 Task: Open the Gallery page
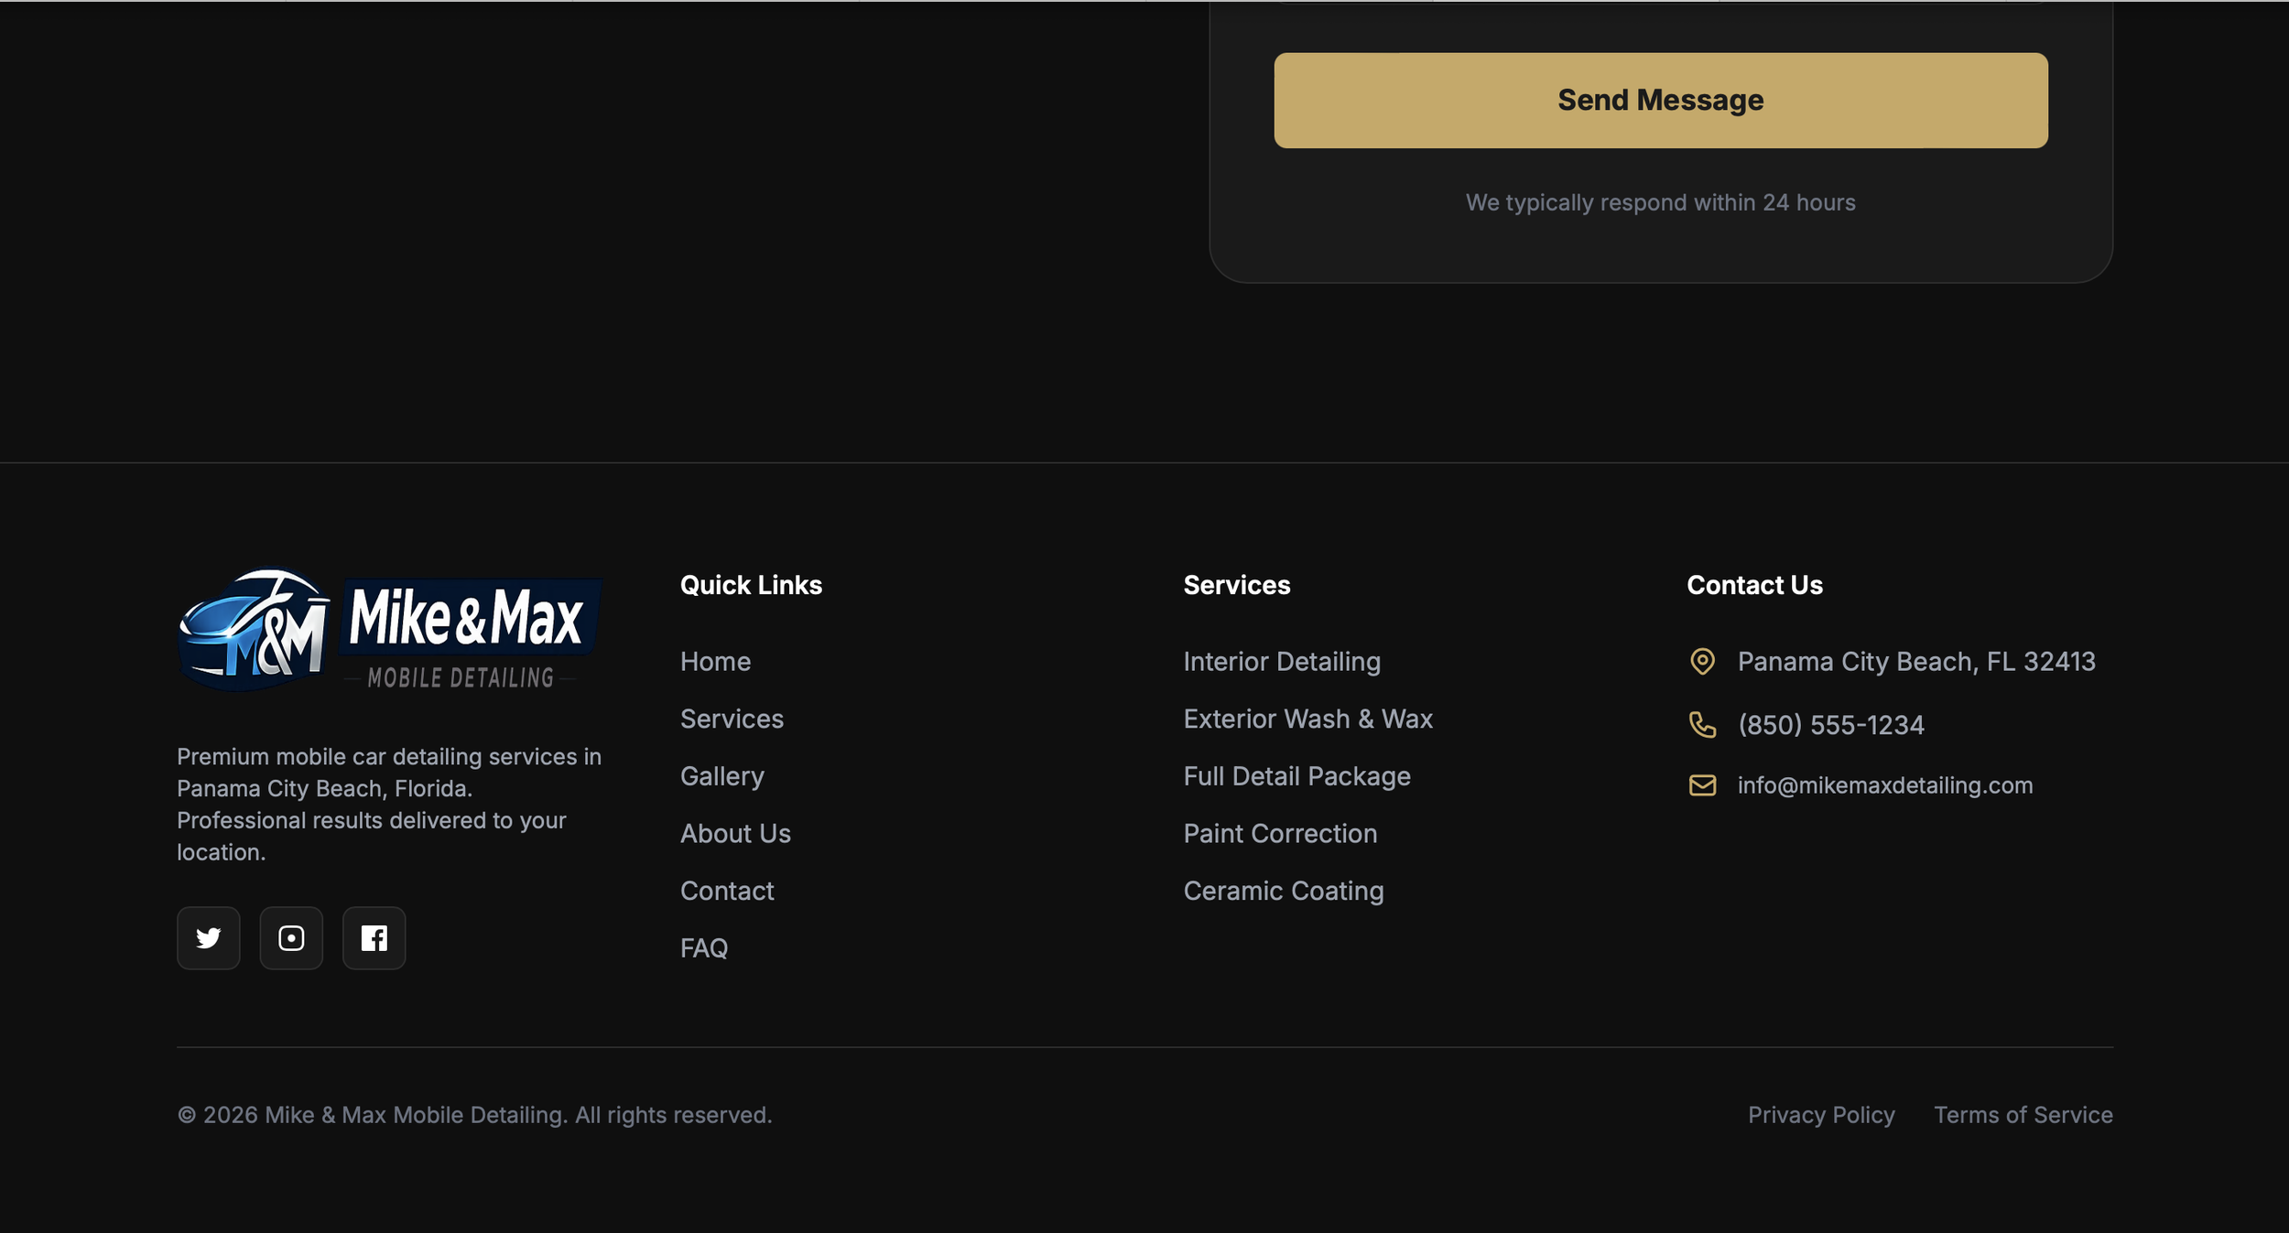click(721, 775)
